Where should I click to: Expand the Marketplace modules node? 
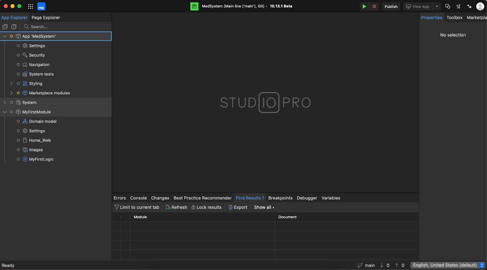pyautogui.click(x=11, y=93)
